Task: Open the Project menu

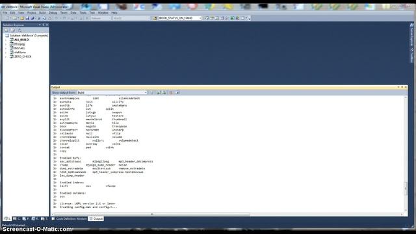Action: (31, 12)
